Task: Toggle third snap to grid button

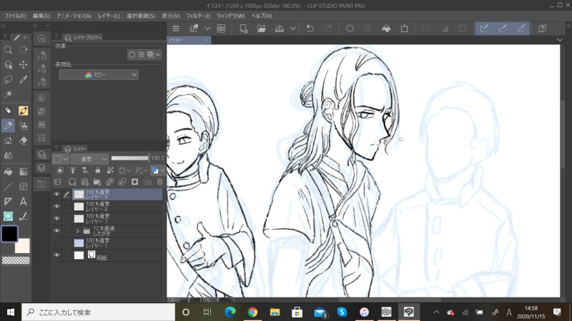Action: coord(521,29)
